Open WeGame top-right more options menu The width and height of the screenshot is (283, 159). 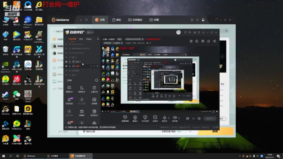coord(216,20)
